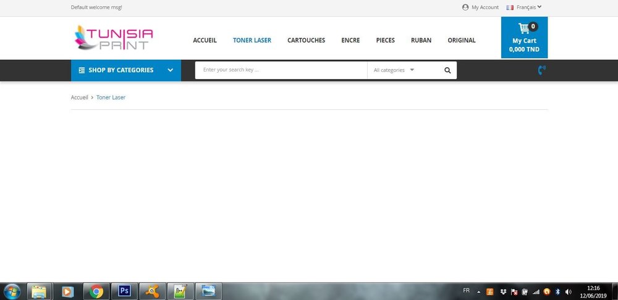Click the Dropbox tray icon
Viewport: 618px width, 300px height.
[x=503, y=292]
